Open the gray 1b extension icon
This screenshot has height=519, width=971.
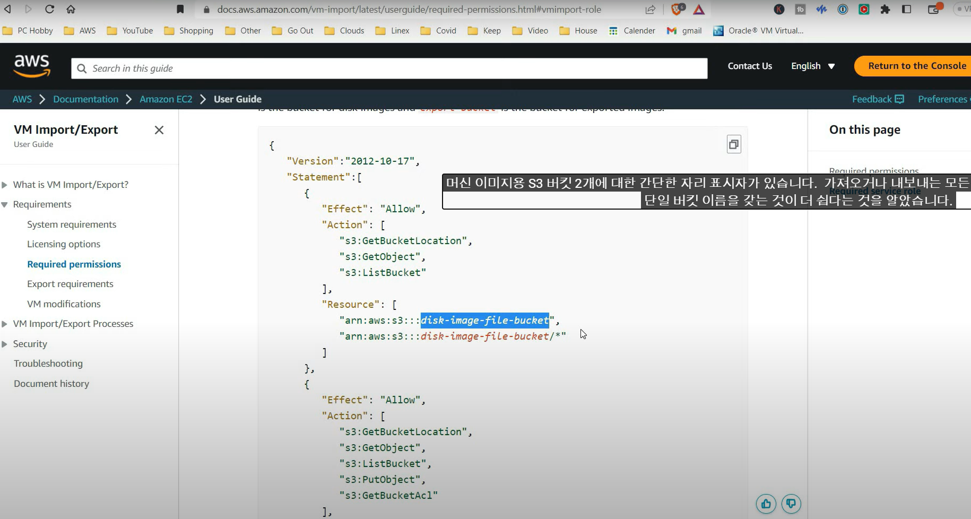tap(800, 9)
